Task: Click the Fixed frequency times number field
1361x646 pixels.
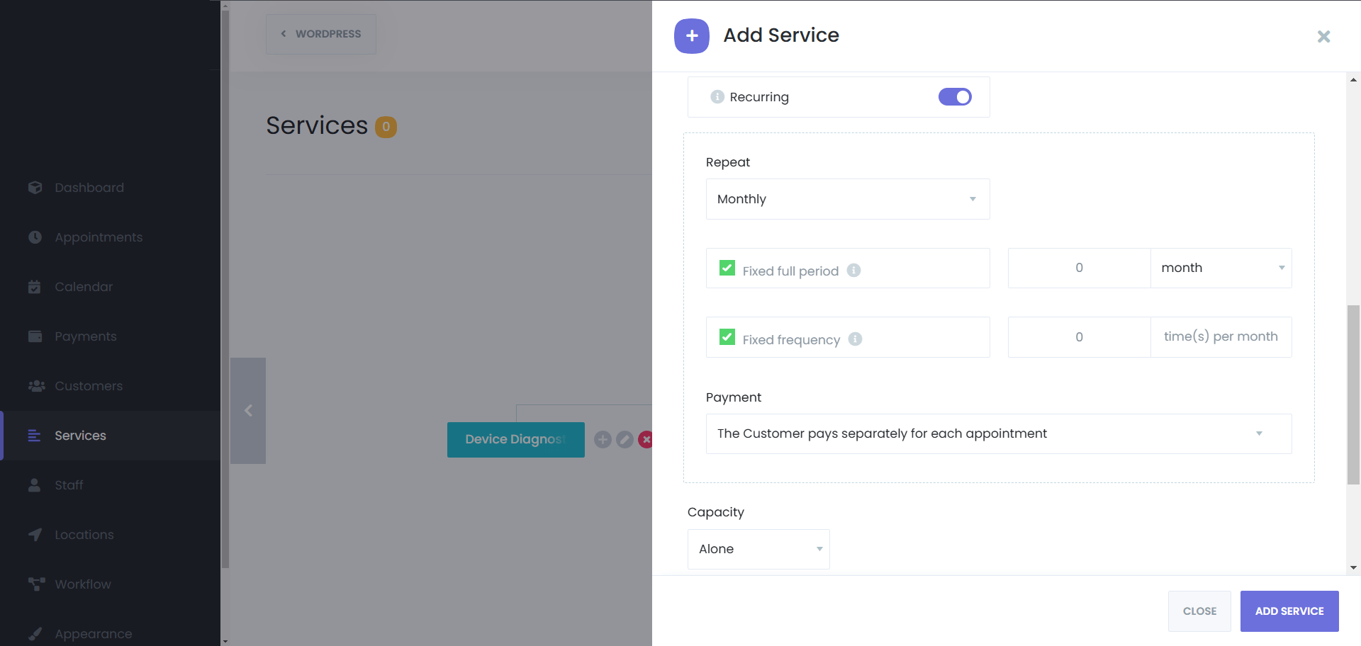Action: pos(1078,337)
